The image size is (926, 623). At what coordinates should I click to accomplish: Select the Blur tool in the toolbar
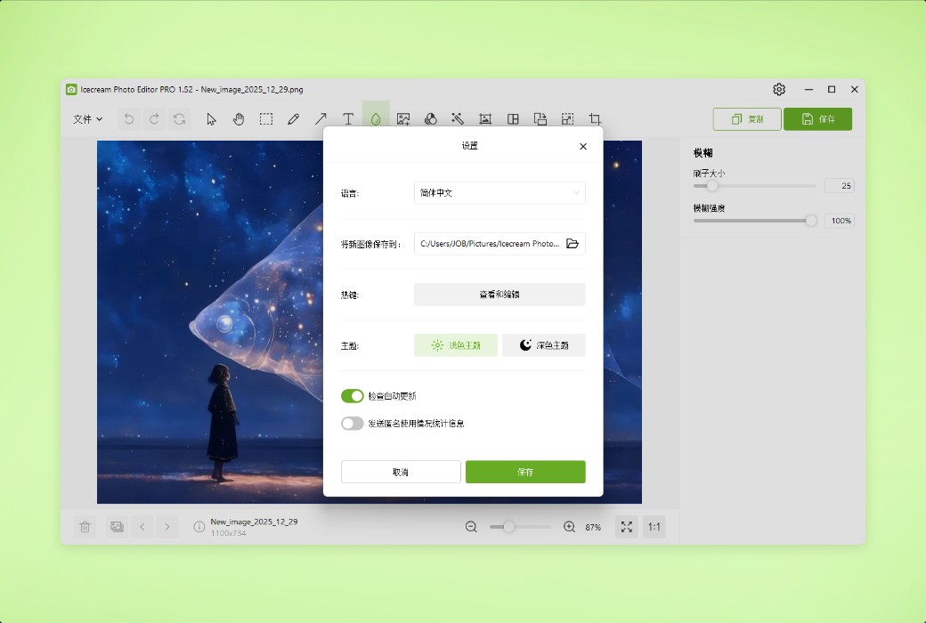coord(376,118)
